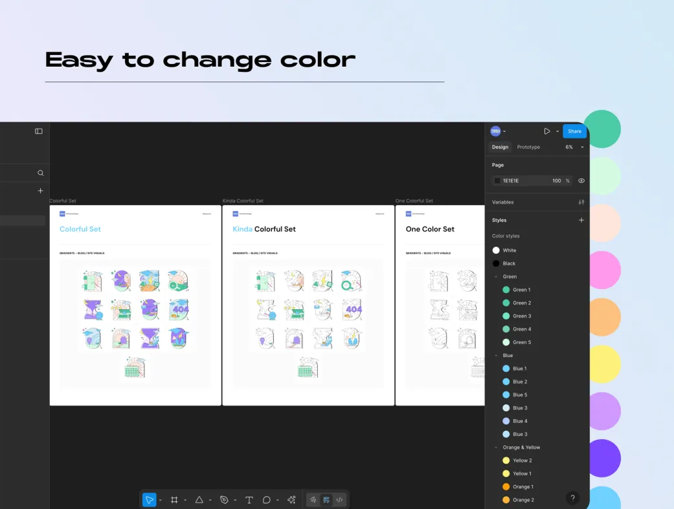This screenshot has height=509, width=674.
Task: Select the Frame tool
Action: pos(174,500)
